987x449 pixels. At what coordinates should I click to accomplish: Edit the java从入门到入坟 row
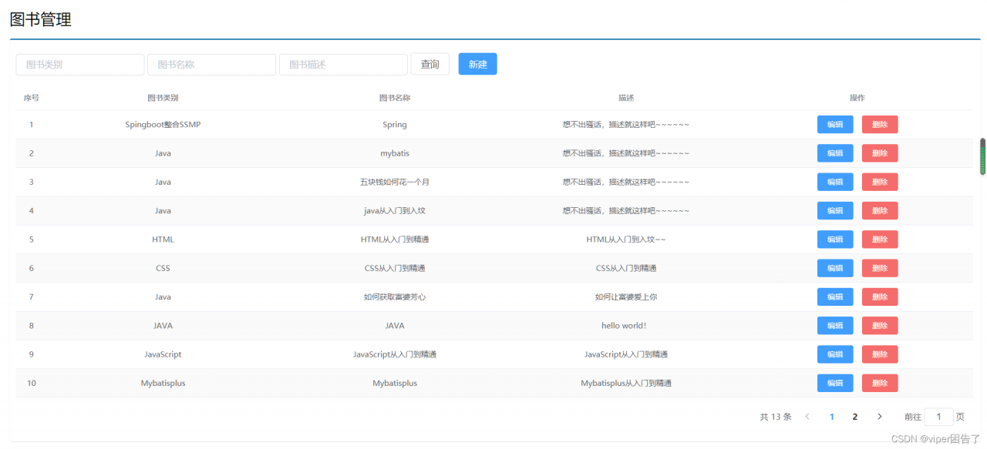point(835,211)
